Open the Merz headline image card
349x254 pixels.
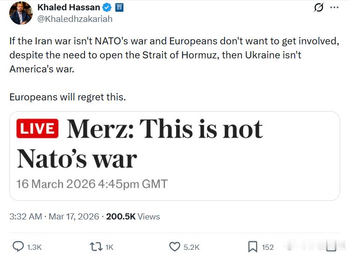pos(174,155)
